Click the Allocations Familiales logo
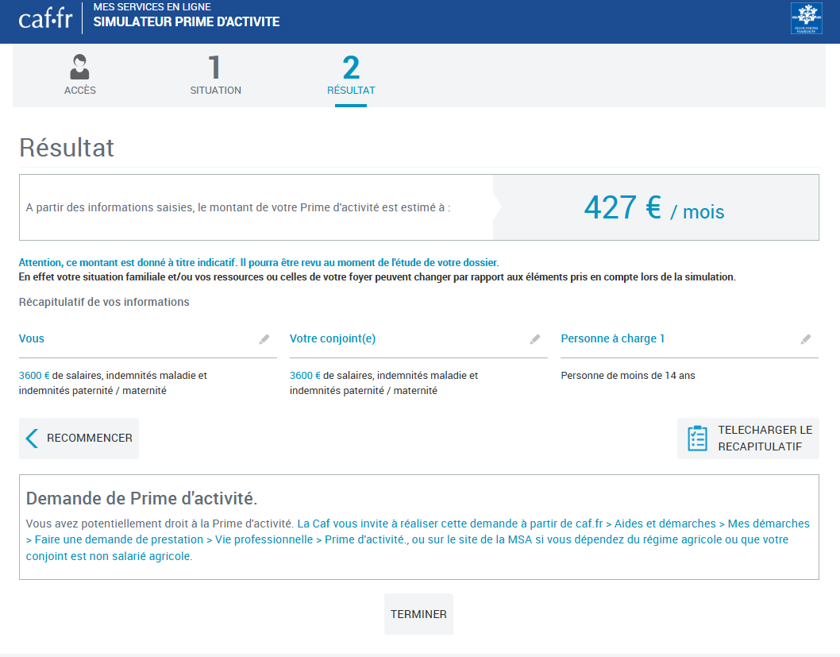Image resolution: width=840 pixels, height=657 pixels. (806, 18)
